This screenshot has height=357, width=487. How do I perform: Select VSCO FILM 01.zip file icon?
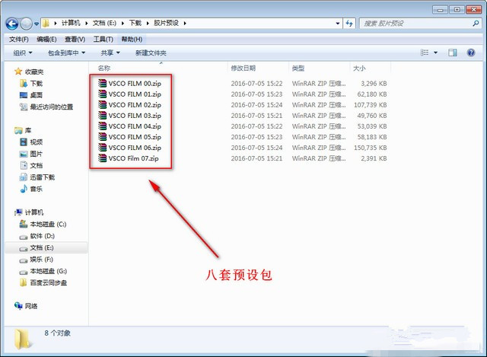tap(102, 94)
